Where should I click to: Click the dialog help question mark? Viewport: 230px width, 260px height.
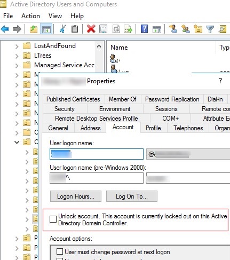(x=220, y=81)
